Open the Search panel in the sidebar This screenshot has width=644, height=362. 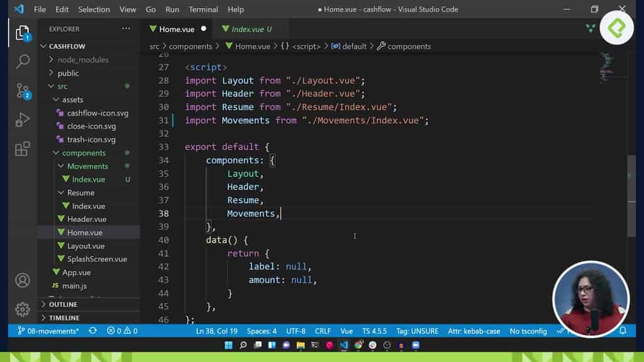tap(22, 61)
